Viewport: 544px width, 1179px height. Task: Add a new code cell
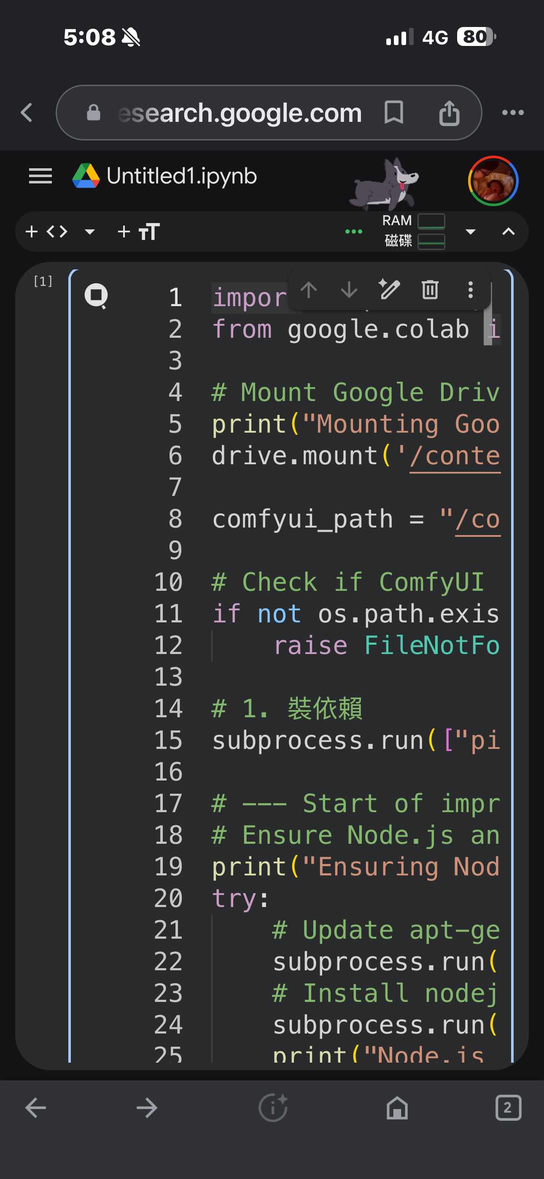click(x=47, y=231)
